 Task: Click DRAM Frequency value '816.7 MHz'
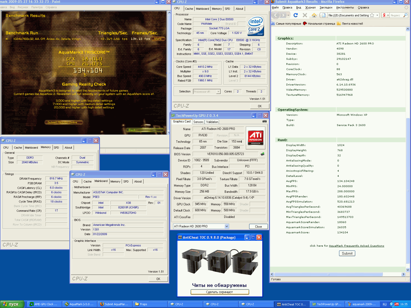[56, 178]
